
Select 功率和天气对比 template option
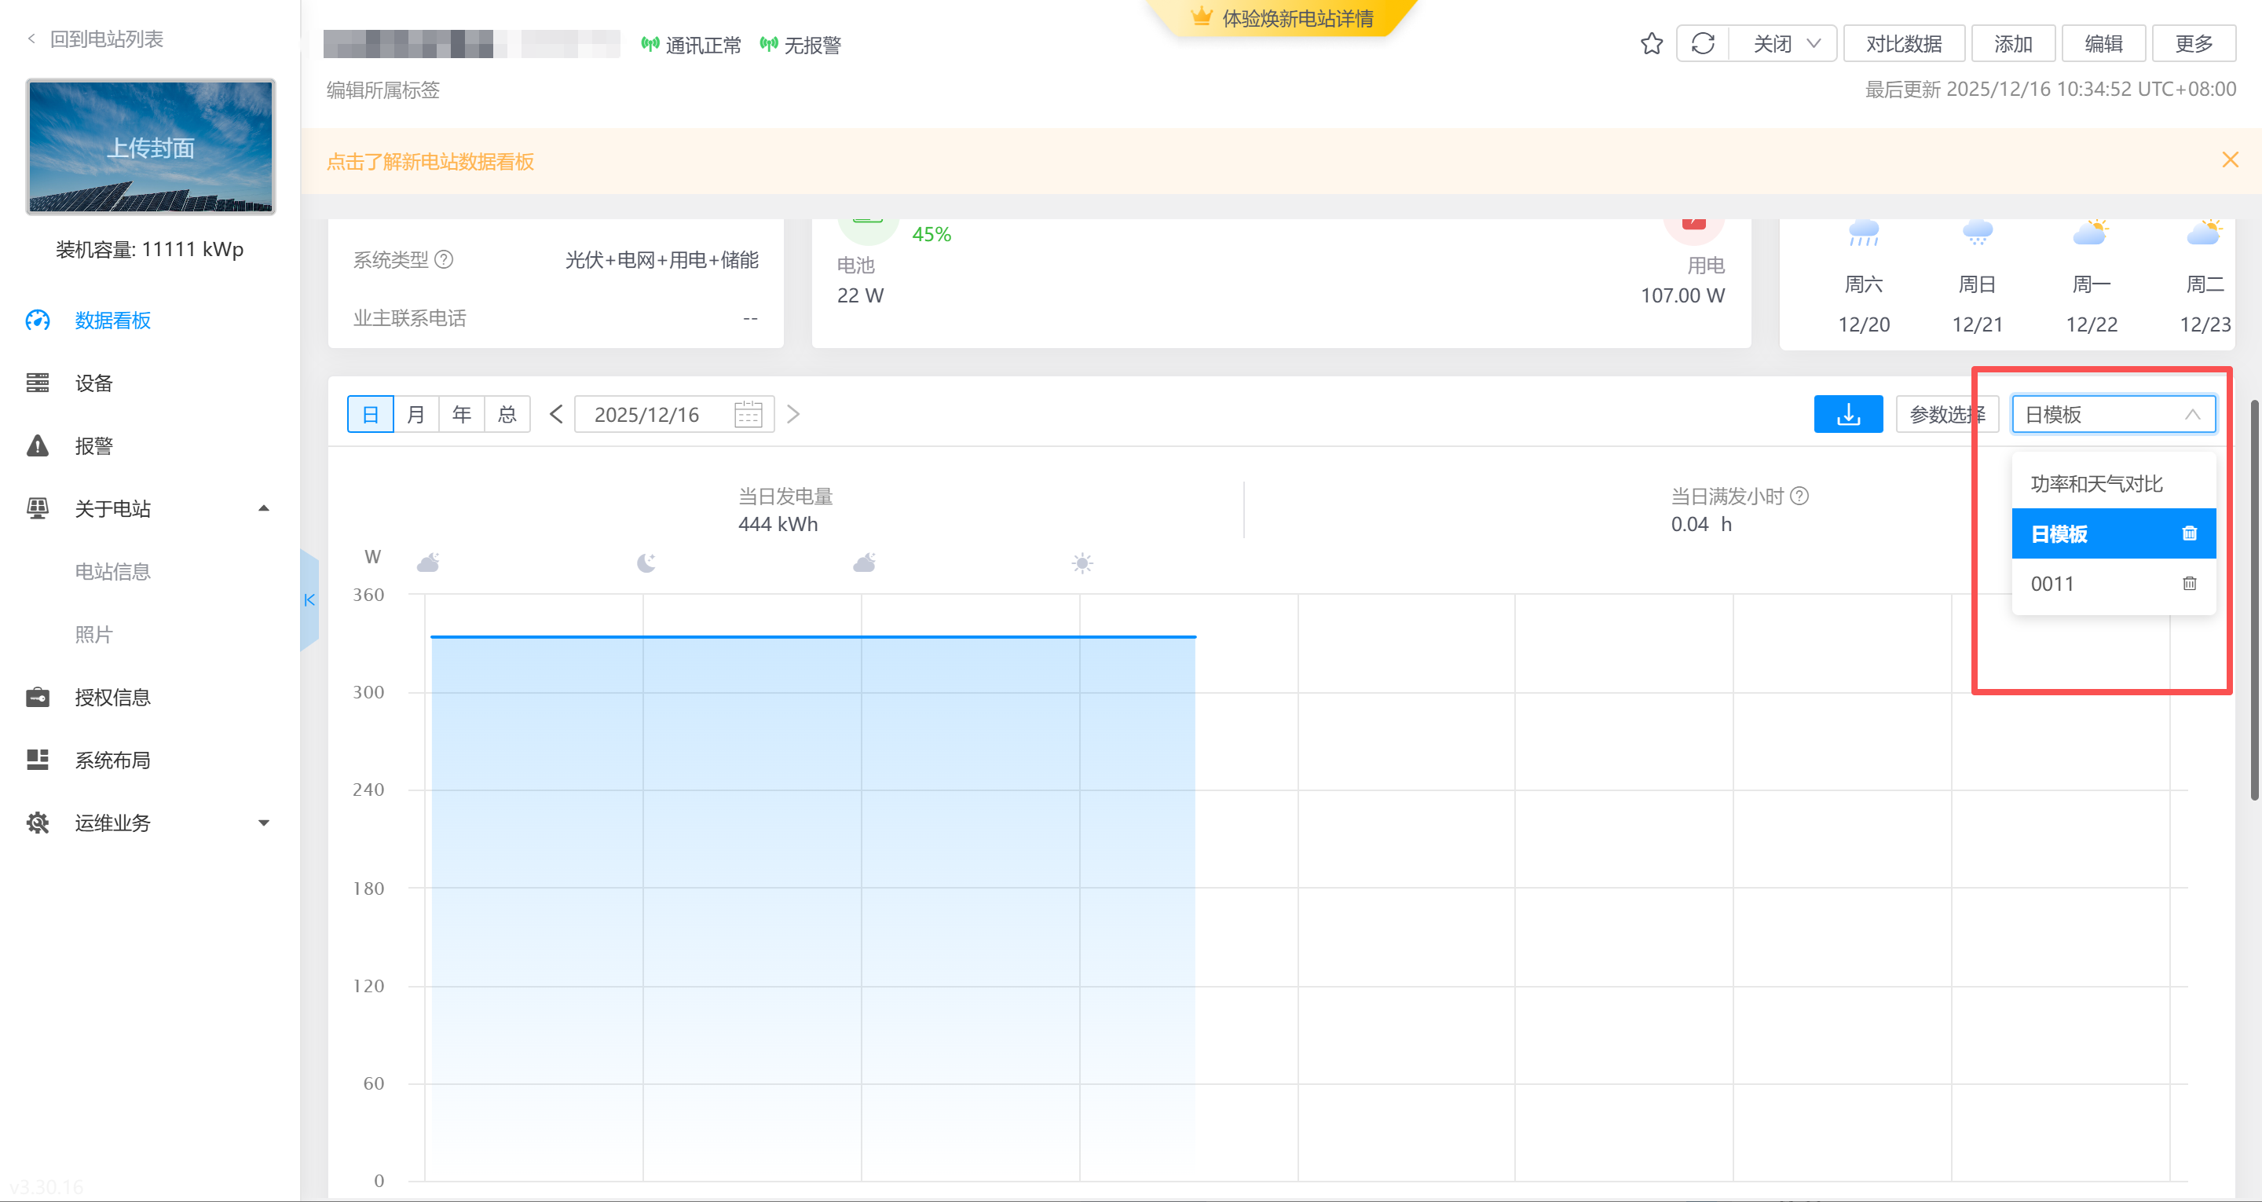[2096, 483]
